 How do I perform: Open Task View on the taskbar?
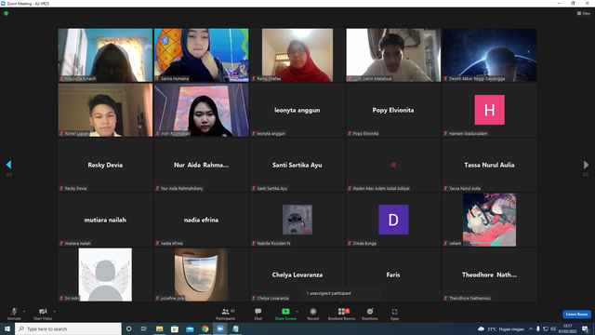point(144,328)
